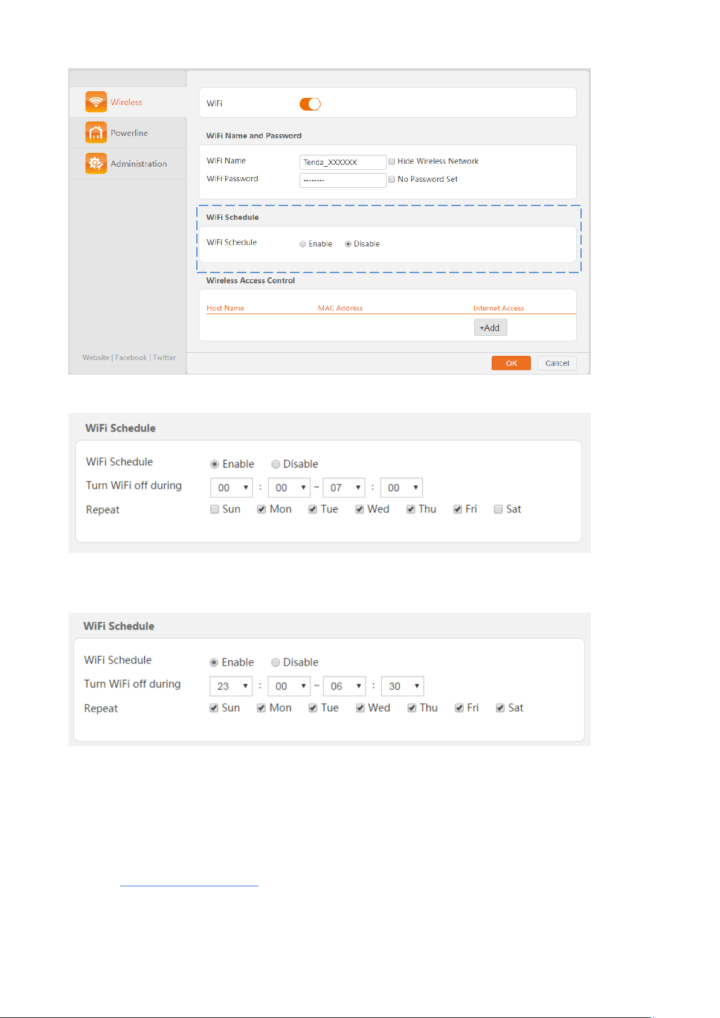Open the Administration menu label

coord(139,164)
